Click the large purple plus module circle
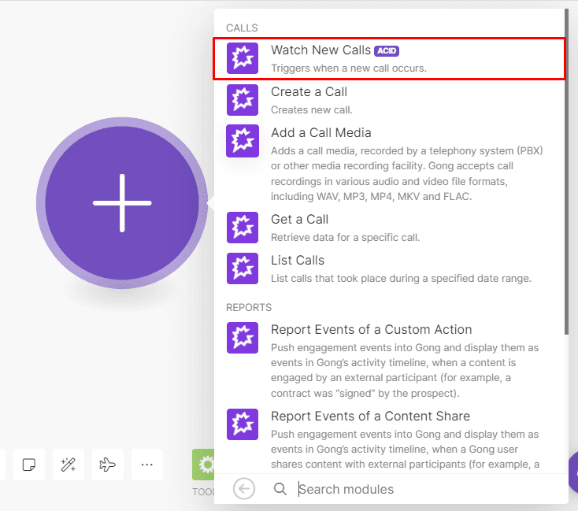 [122, 202]
